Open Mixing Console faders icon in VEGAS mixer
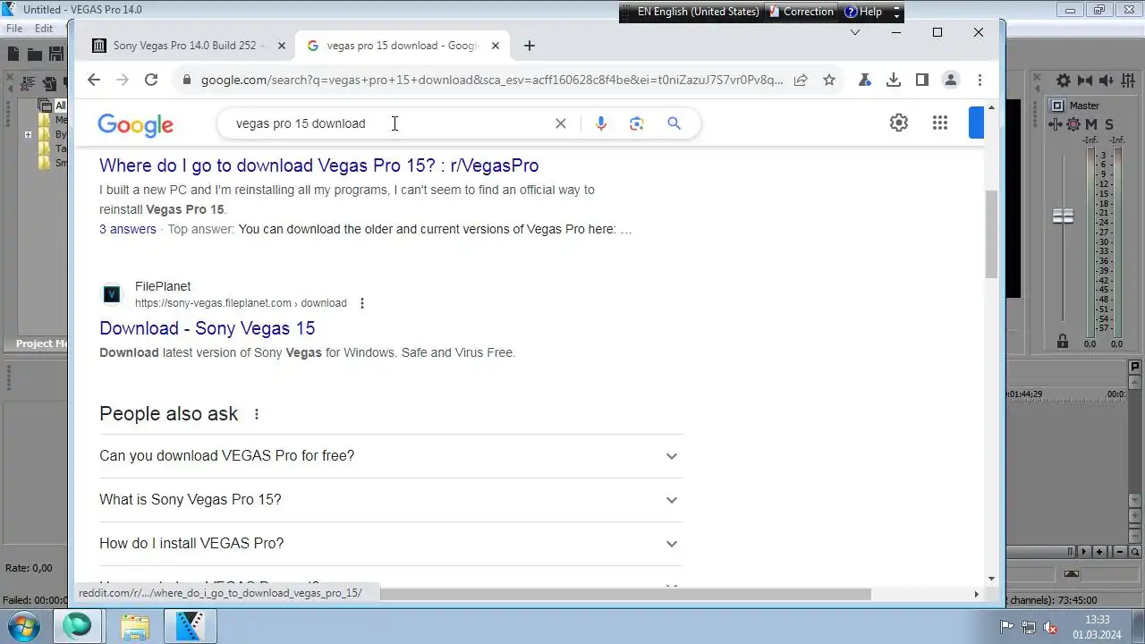The width and height of the screenshot is (1145, 644). coord(1130,80)
